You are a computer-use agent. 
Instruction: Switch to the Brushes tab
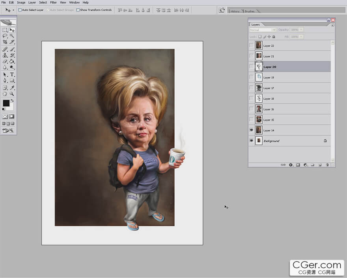point(249,11)
